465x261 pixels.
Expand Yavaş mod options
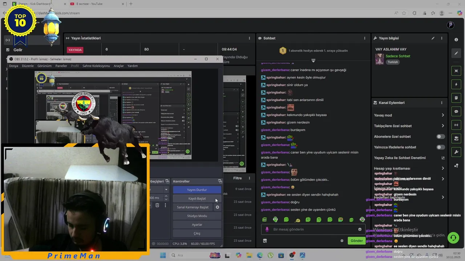pyautogui.click(x=443, y=115)
